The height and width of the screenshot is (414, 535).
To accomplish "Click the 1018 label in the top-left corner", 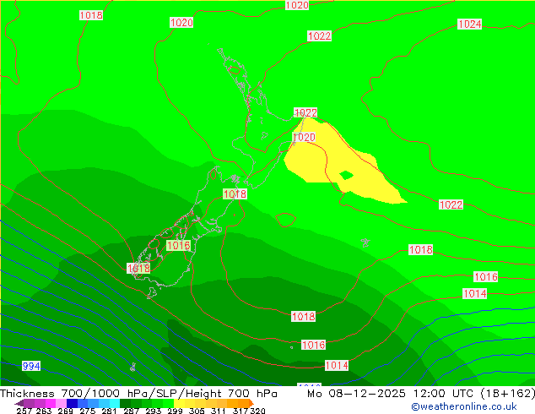I will coord(91,15).
